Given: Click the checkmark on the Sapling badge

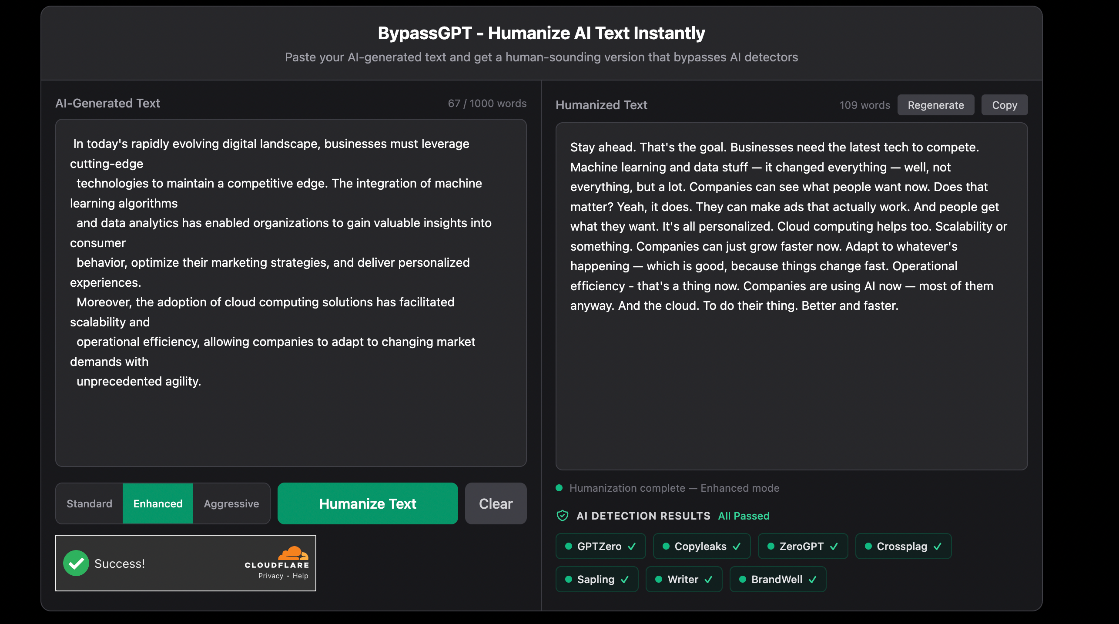Looking at the screenshot, I should (625, 579).
